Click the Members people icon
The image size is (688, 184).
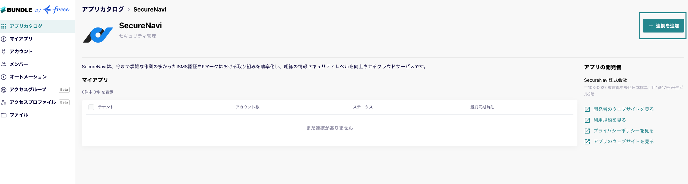(4, 64)
